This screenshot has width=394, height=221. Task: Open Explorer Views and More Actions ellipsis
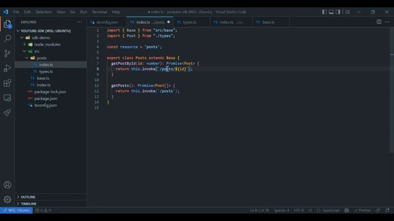click(79, 22)
